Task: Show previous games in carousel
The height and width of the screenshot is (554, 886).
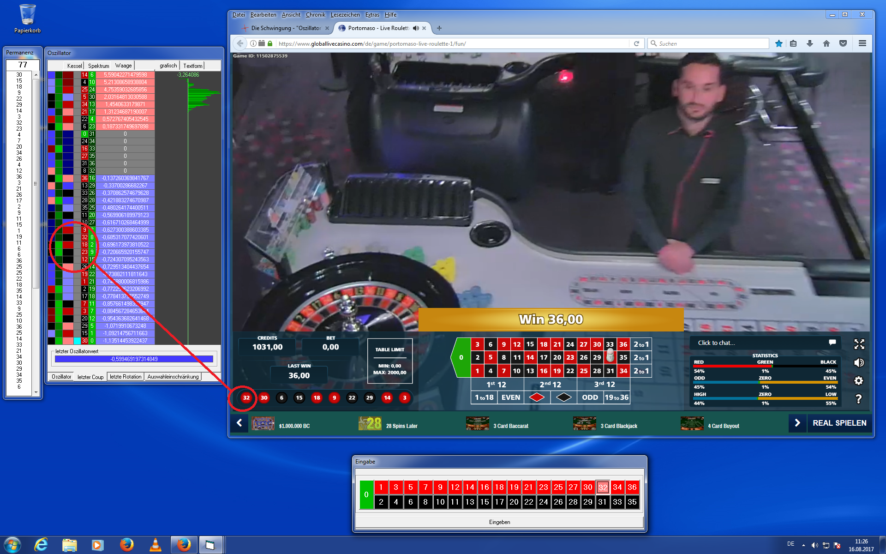Action: (239, 423)
